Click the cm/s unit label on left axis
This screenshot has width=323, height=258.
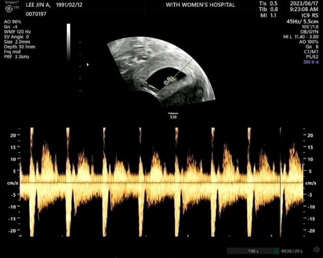[13, 183]
